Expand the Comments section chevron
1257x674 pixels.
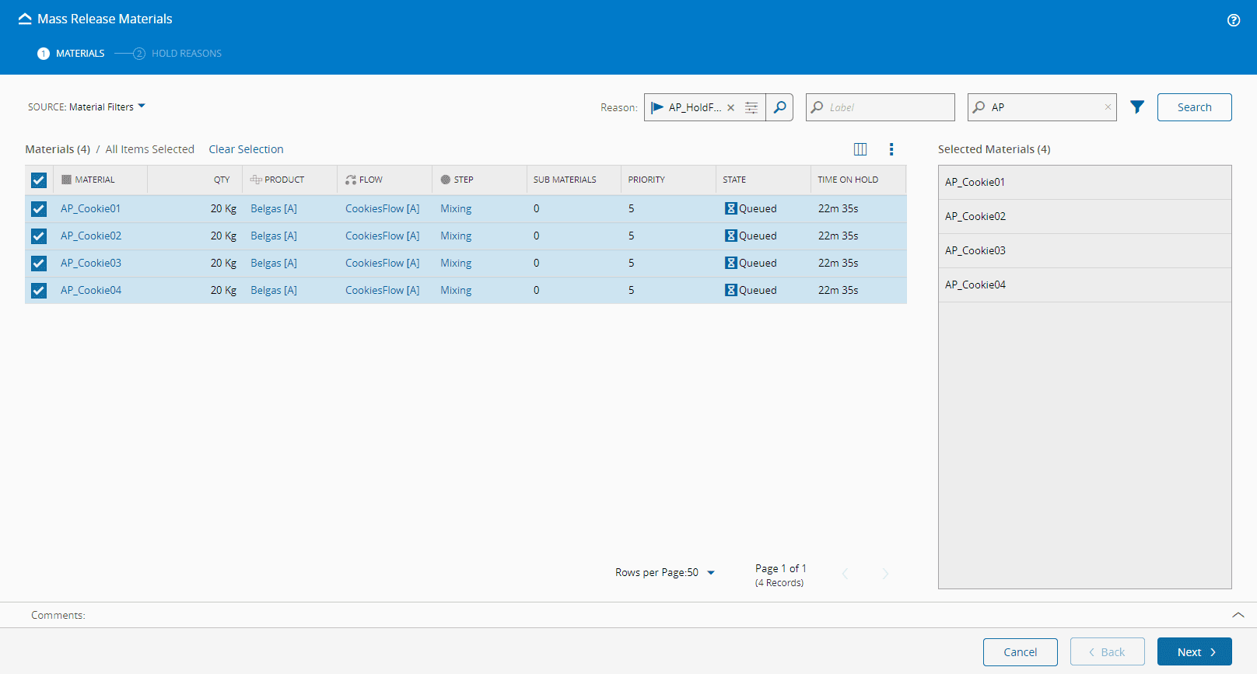coord(1238,615)
